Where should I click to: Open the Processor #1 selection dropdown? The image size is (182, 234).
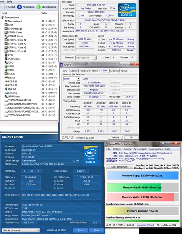coord(95,58)
